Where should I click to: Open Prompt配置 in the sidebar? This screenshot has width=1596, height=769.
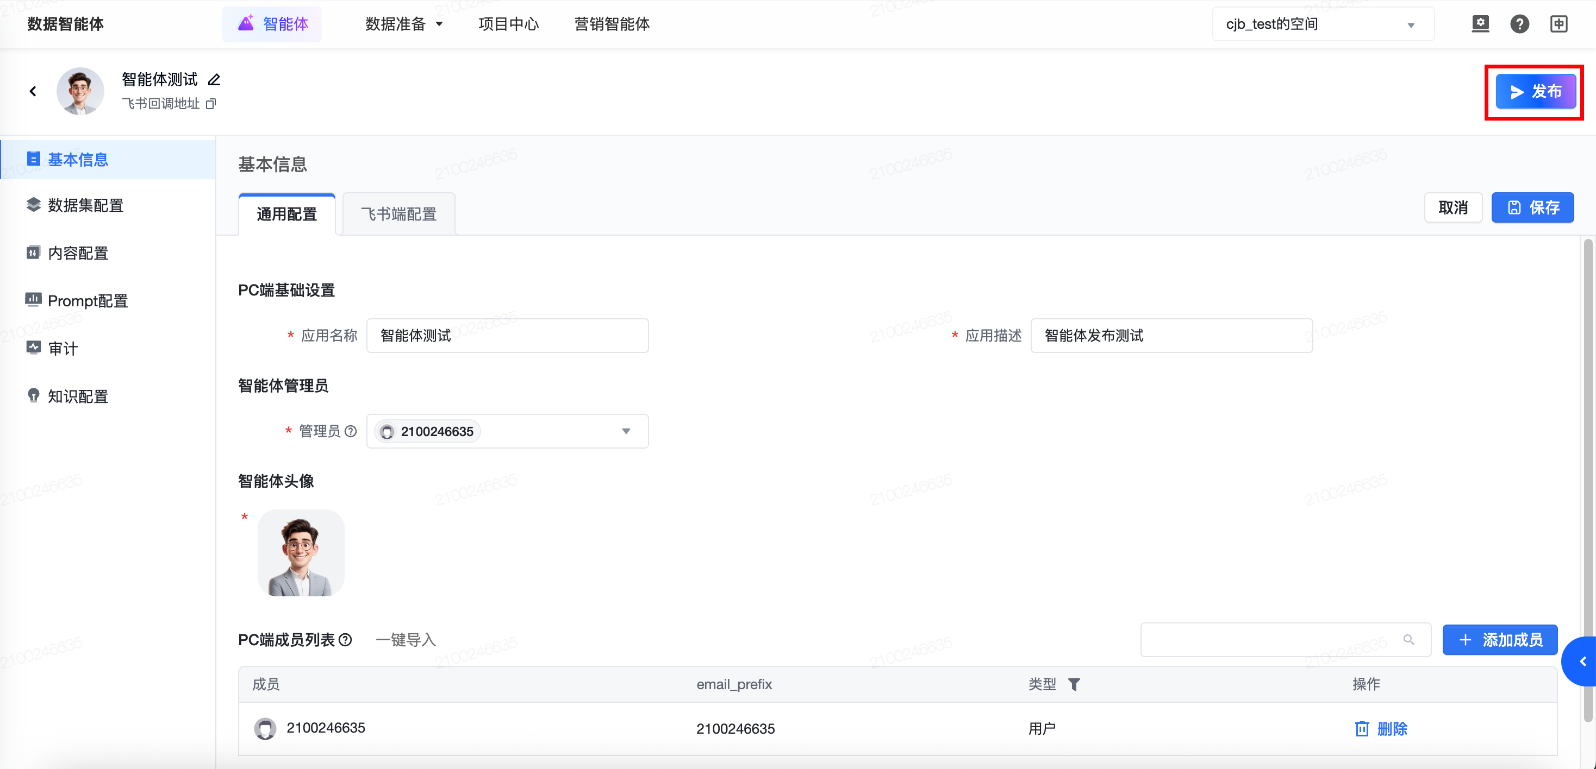click(88, 301)
